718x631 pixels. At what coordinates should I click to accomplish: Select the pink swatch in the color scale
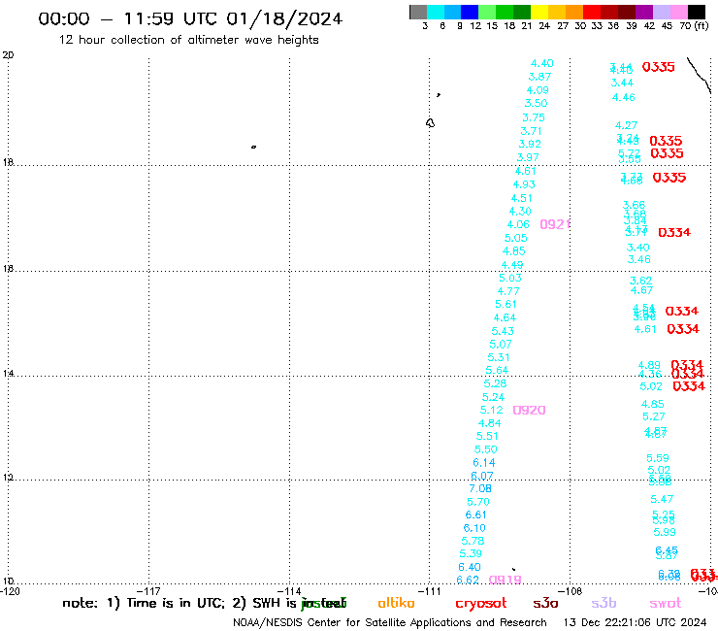click(x=679, y=13)
